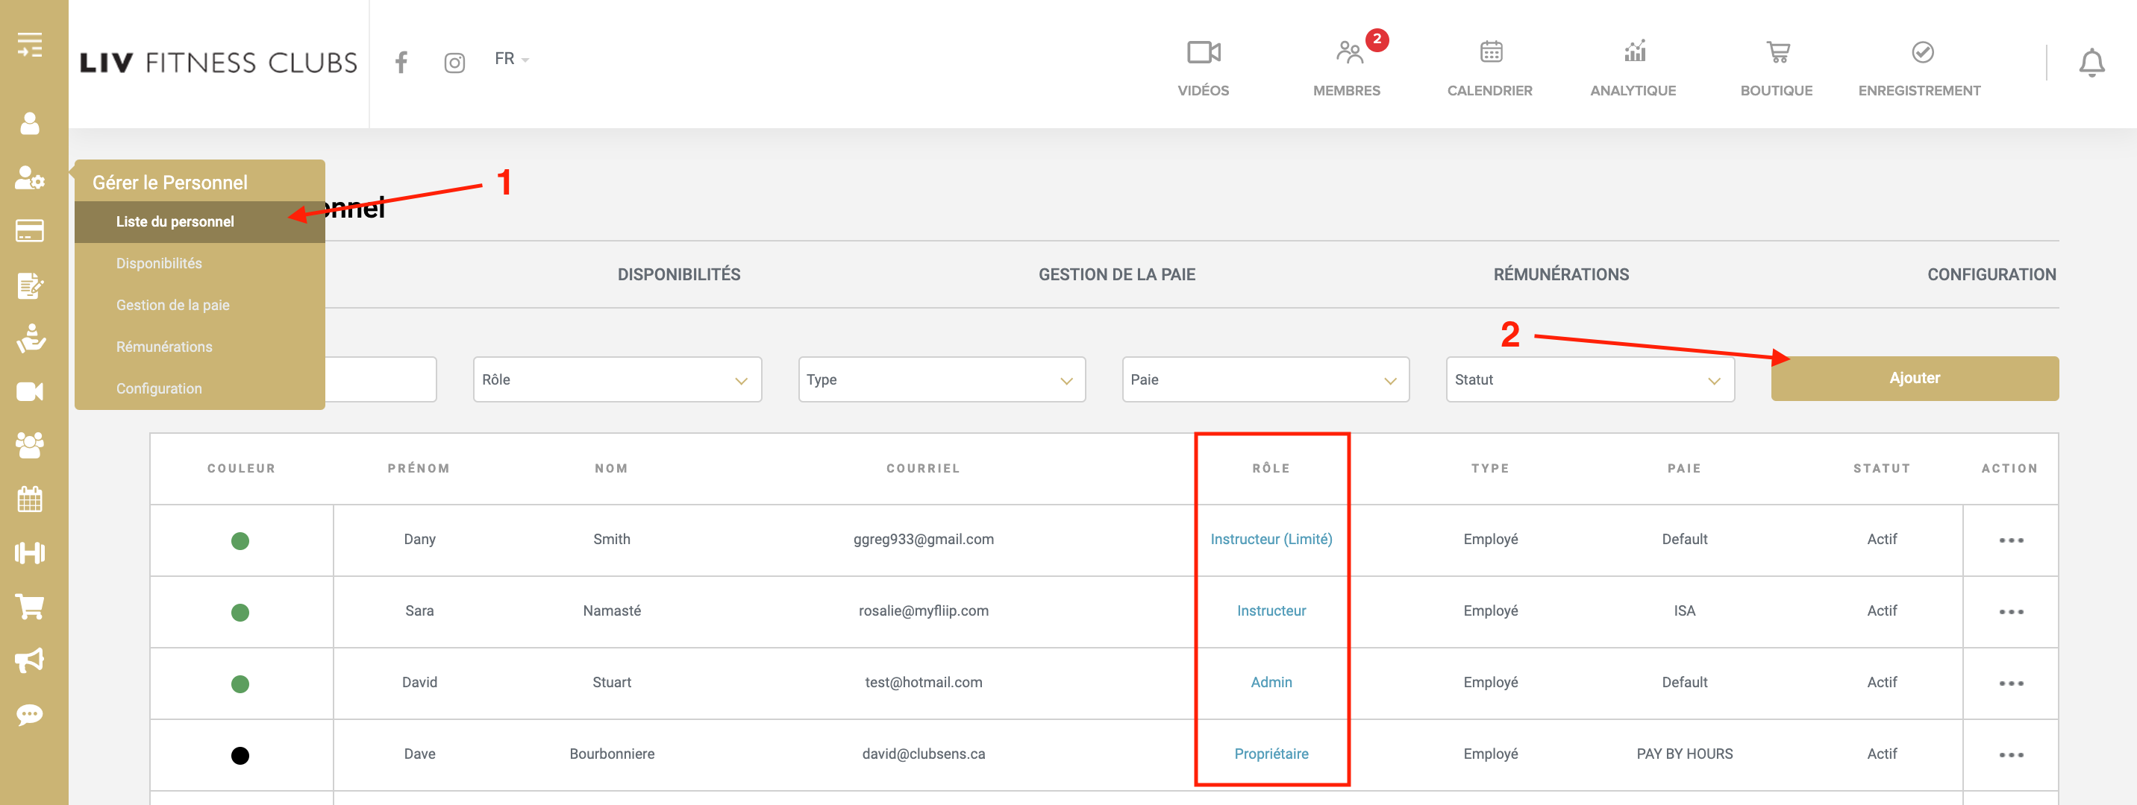Switch to Gestion de la paie tab
Screen dimensions: 2137x805
point(1116,274)
